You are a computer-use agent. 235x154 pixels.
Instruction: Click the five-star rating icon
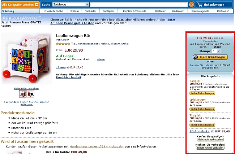tap(63, 44)
